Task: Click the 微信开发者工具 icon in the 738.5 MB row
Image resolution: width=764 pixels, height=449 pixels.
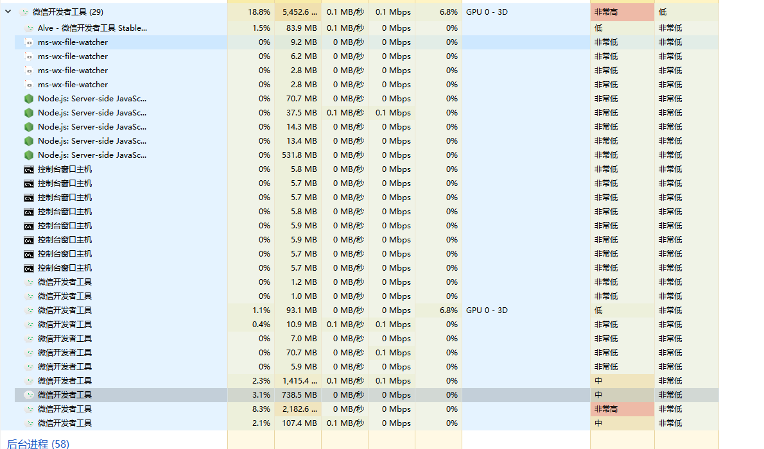Action: [x=30, y=395]
